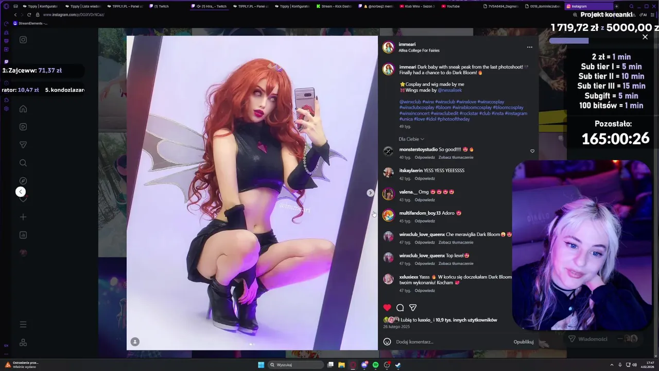Open the Windows Start menu
Viewport: 659px width, 371px height.
[261, 365]
